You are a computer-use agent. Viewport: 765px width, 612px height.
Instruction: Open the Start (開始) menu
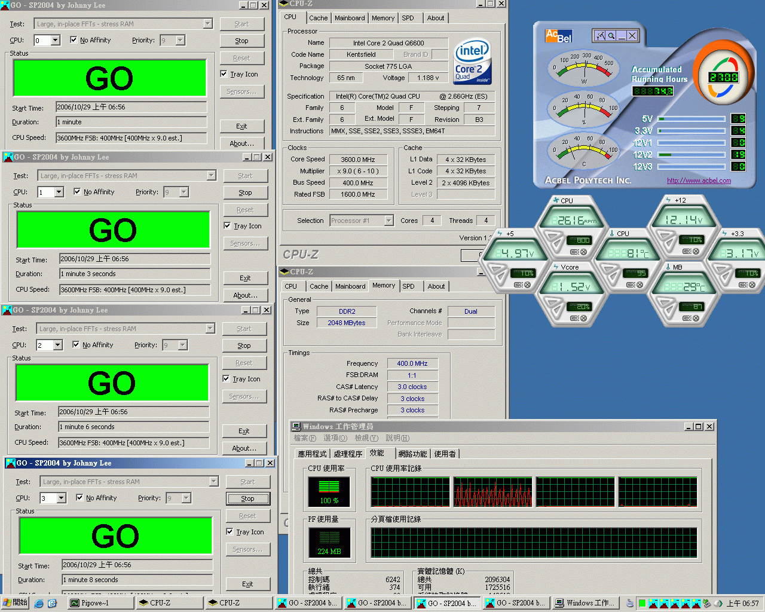point(15,603)
